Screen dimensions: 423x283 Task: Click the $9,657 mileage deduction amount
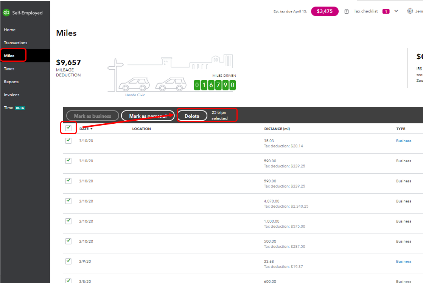coord(68,62)
